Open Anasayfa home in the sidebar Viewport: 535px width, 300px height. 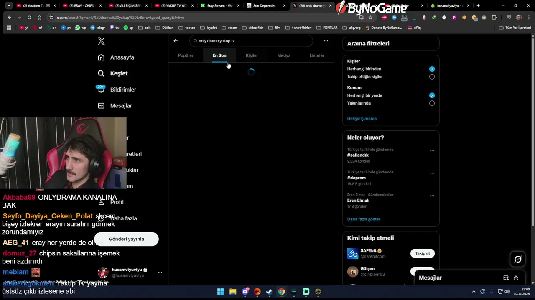click(116, 57)
